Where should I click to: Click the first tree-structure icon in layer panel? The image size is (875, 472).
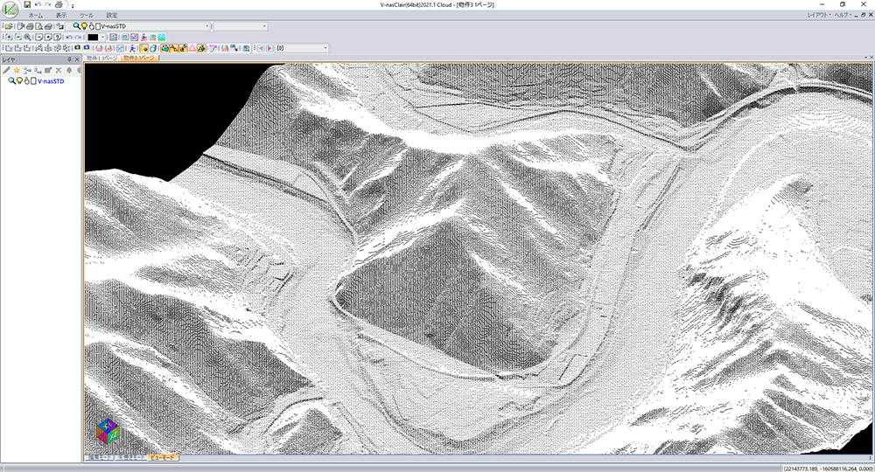(27, 70)
